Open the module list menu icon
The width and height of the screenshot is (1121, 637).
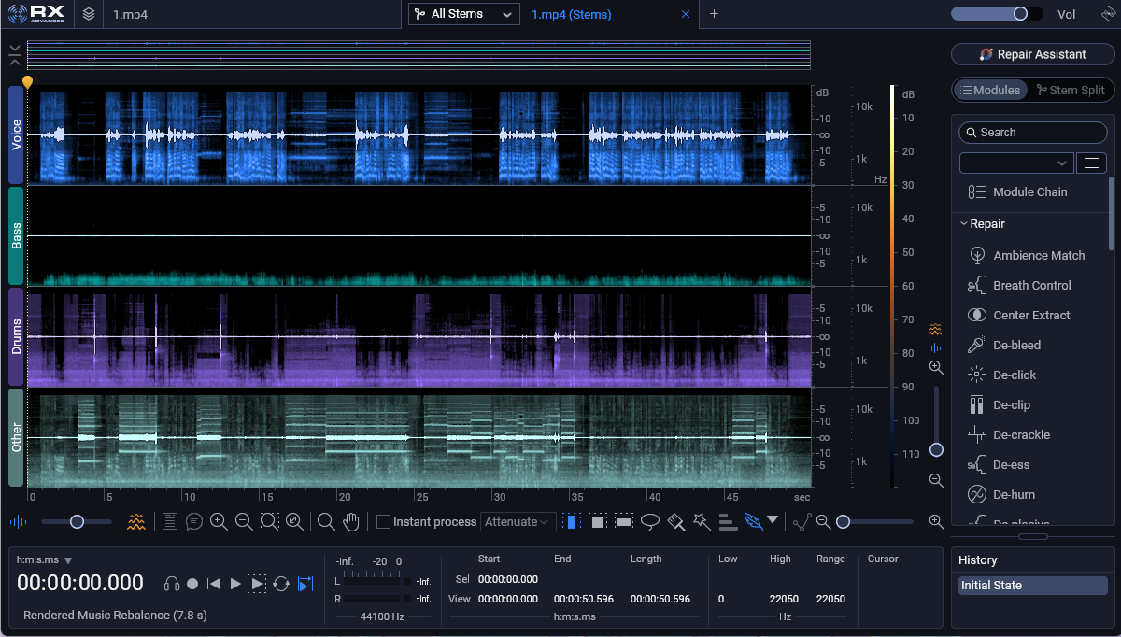(1091, 163)
